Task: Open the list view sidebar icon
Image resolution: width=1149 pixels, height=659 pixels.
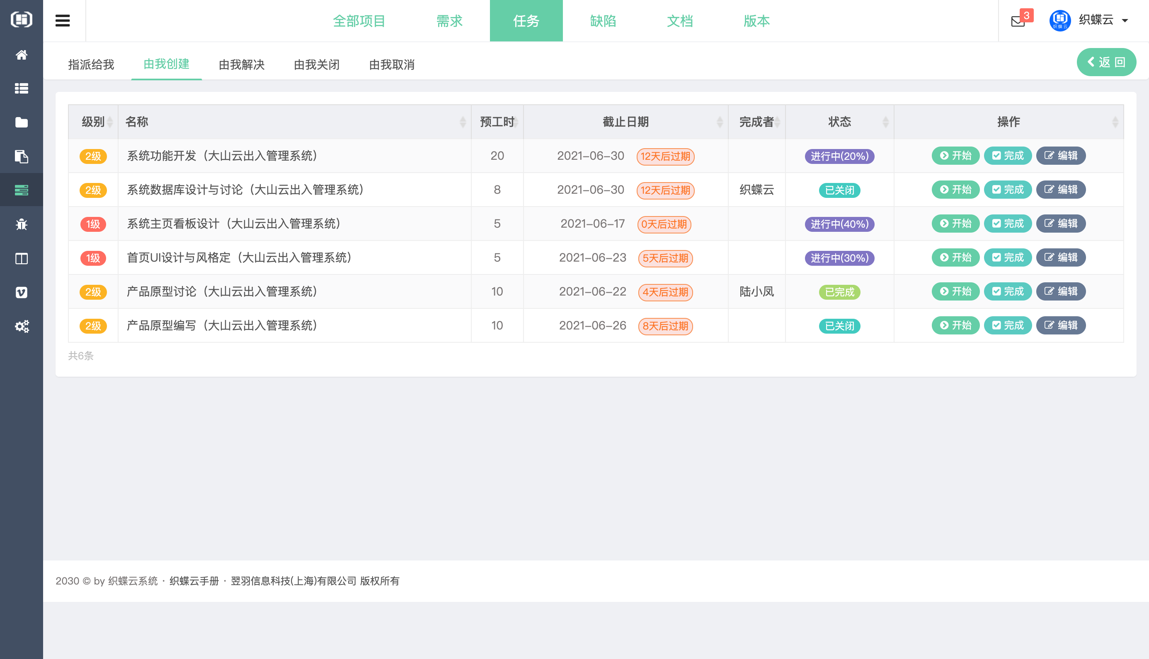Action: click(x=21, y=88)
